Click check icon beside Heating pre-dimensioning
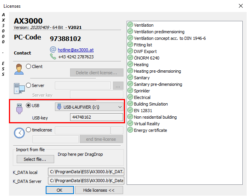 (x=130, y=71)
